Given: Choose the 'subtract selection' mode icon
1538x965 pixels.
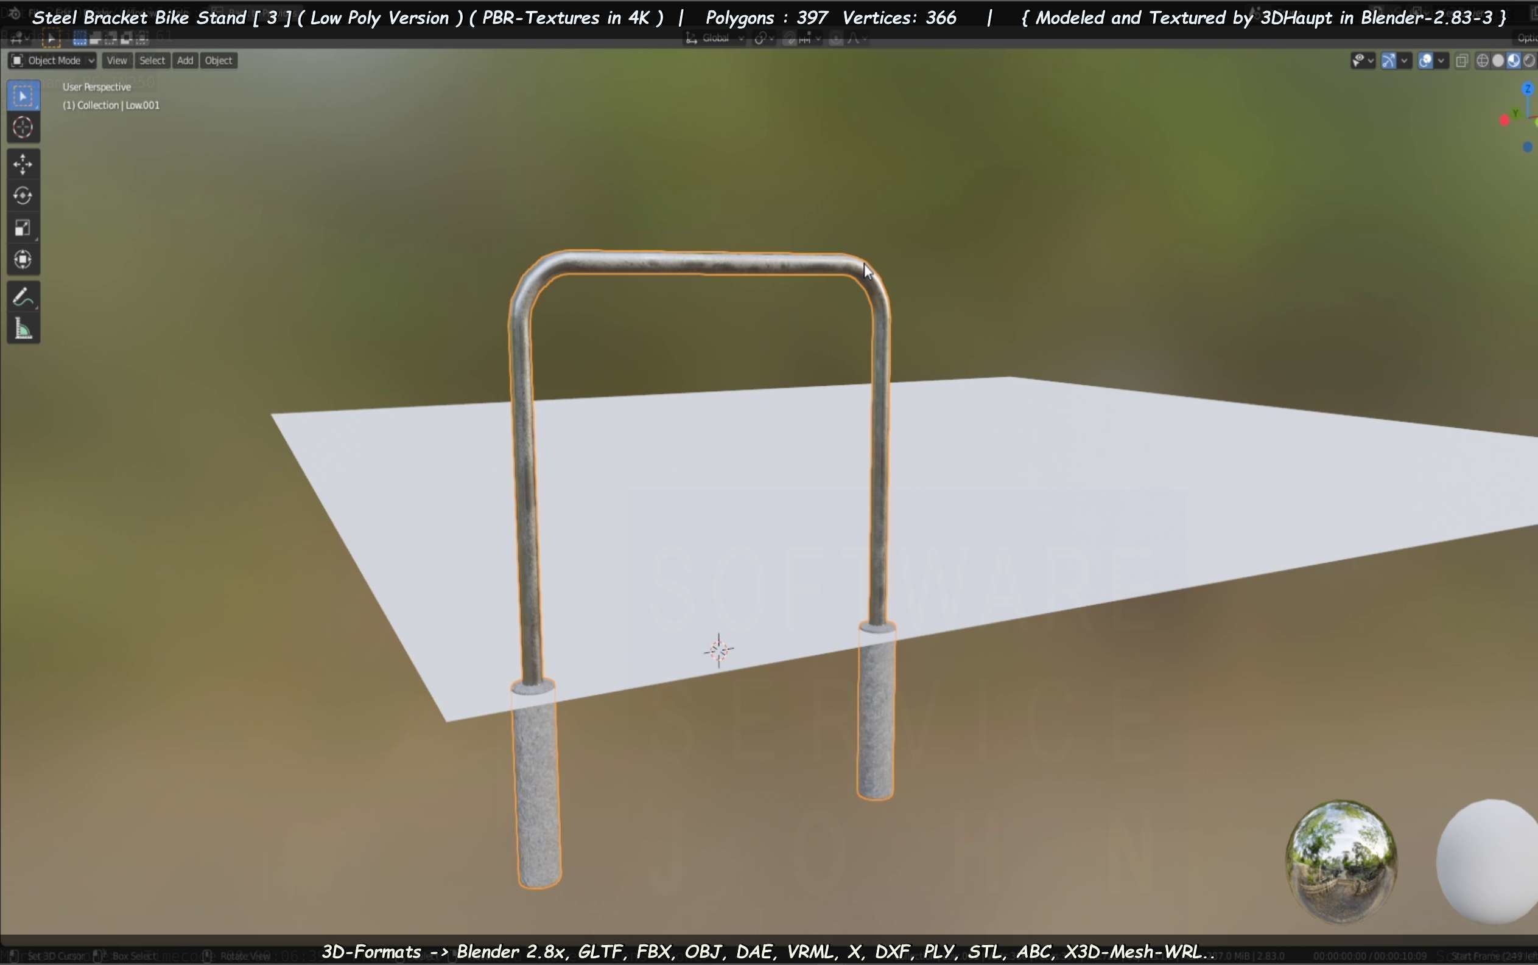Looking at the screenshot, I should point(110,39).
